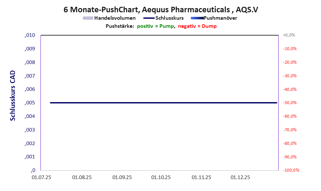Click the ,010 left axis value
This screenshot has width=321, height=191.
(30, 35)
